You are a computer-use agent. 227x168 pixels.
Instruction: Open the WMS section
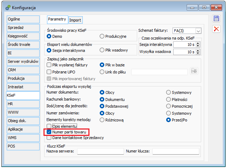point(23,138)
